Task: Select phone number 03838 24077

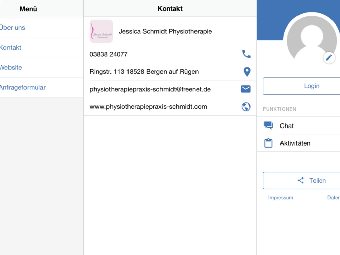Action: tap(109, 54)
